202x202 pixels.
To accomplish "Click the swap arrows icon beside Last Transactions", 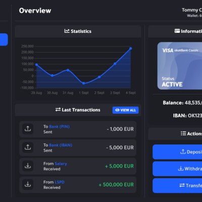I will pos(58,110).
